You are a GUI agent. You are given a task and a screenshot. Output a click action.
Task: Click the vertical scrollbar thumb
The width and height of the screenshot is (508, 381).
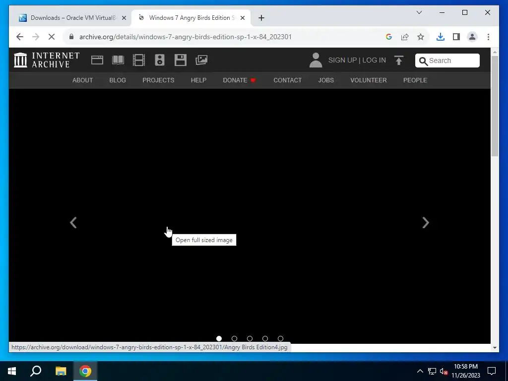click(x=495, y=106)
